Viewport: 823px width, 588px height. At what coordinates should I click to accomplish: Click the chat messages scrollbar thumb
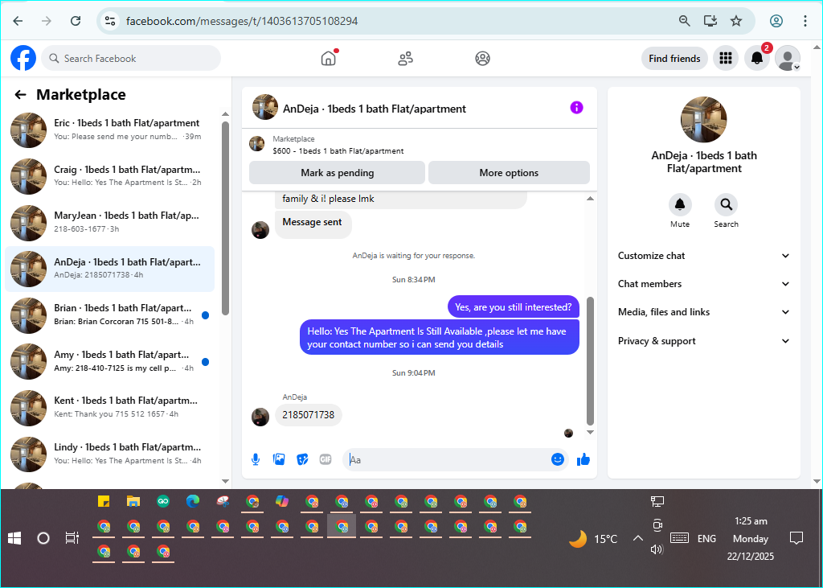[x=590, y=361]
